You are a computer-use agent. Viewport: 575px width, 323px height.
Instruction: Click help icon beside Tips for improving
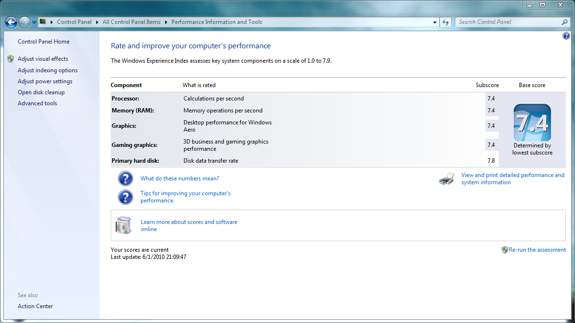[x=126, y=197]
